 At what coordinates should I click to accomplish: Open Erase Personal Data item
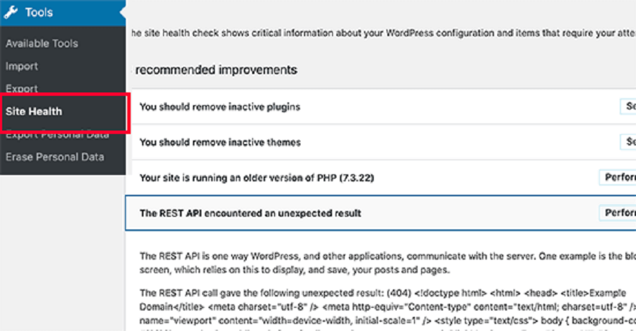(54, 157)
